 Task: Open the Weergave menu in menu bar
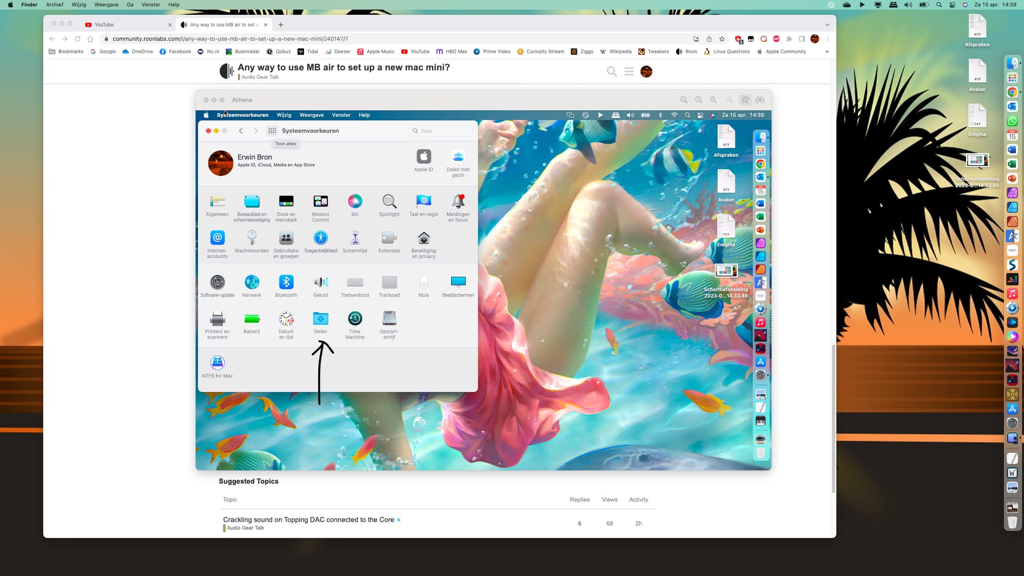point(106,5)
